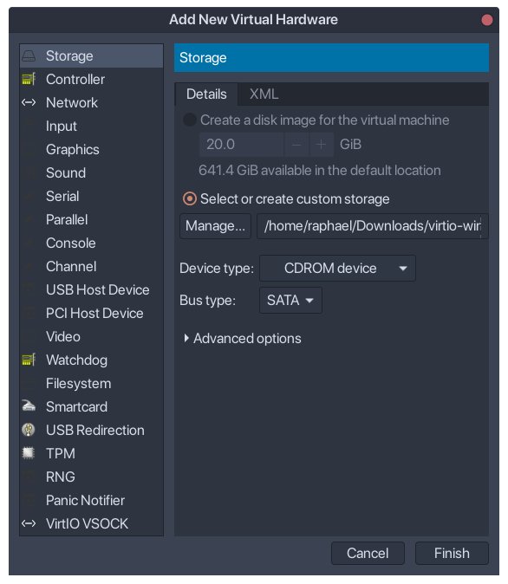Select the 'Create a disk image' radio button
Image resolution: width=508 pixels, height=584 pixels.
coord(189,120)
